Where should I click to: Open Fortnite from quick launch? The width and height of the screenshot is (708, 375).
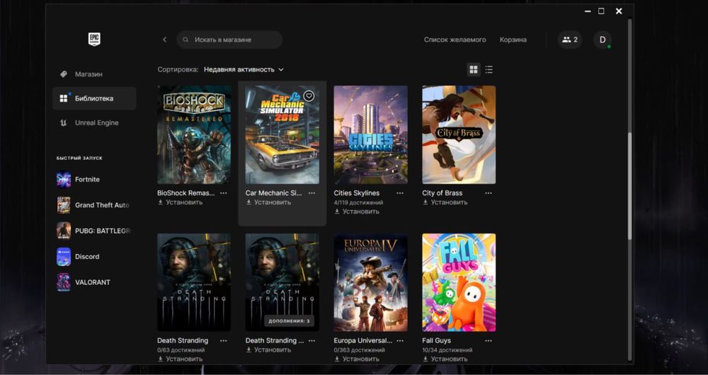[94, 179]
